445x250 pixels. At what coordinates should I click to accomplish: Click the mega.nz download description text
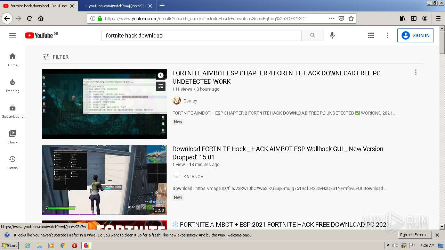coord(280,189)
